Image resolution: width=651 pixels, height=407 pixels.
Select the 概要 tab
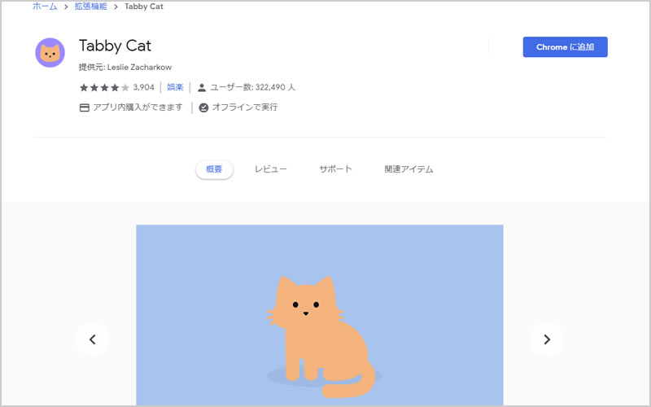[214, 169]
